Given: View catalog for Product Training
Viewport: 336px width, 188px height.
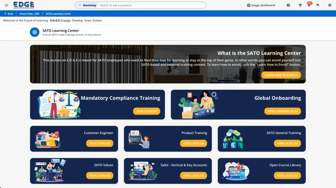Looking at the screenshot, I should 193,143.
